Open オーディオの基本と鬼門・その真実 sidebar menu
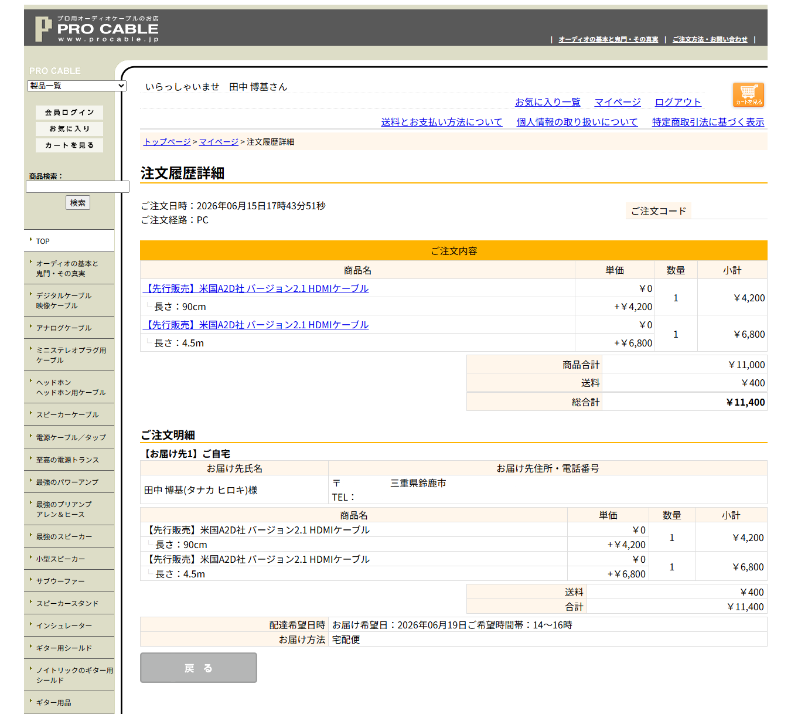The height and width of the screenshot is (714, 791). [69, 268]
